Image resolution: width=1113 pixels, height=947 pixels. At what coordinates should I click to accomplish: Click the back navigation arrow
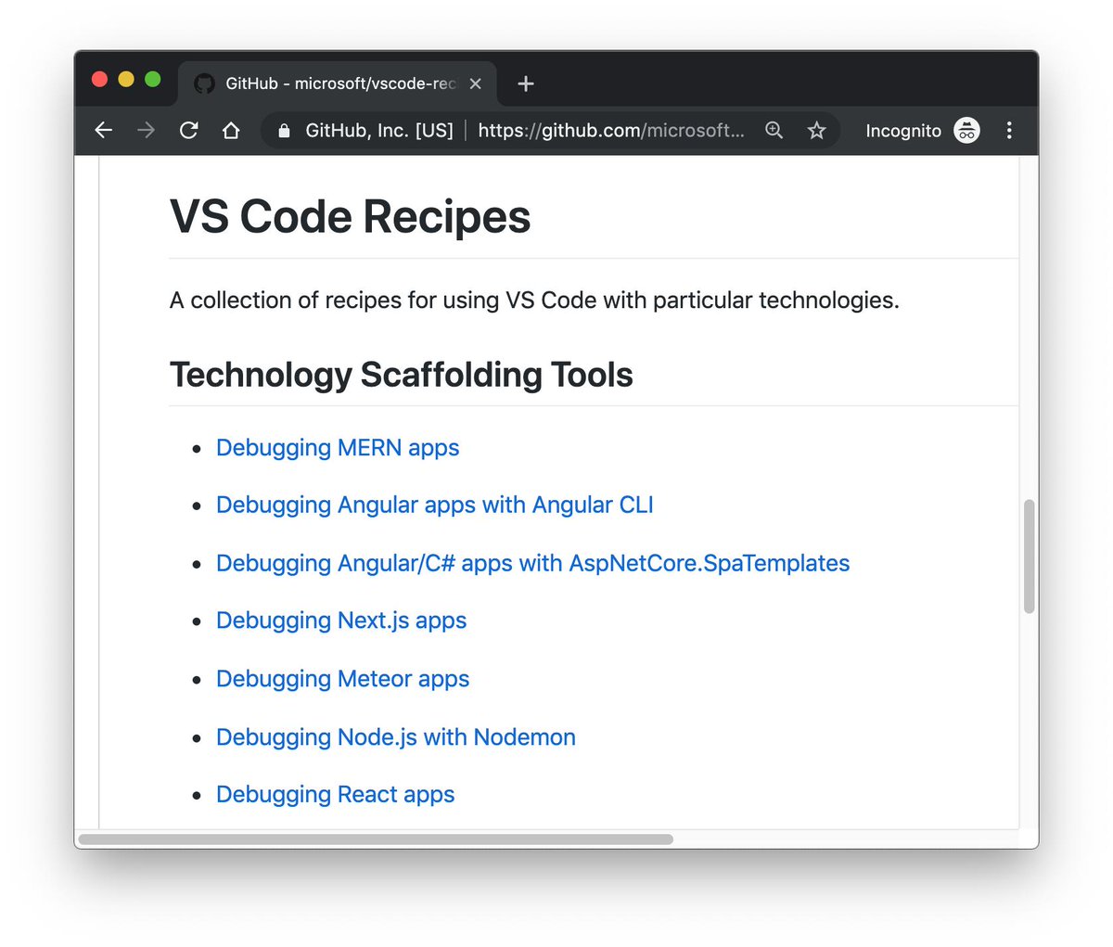pyautogui.click(x=103, y=130)
